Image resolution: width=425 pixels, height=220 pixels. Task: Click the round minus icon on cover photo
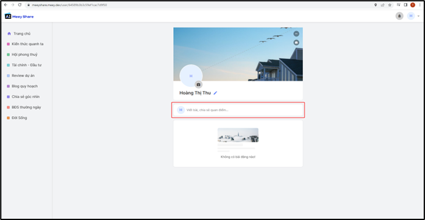click(296, 33)
